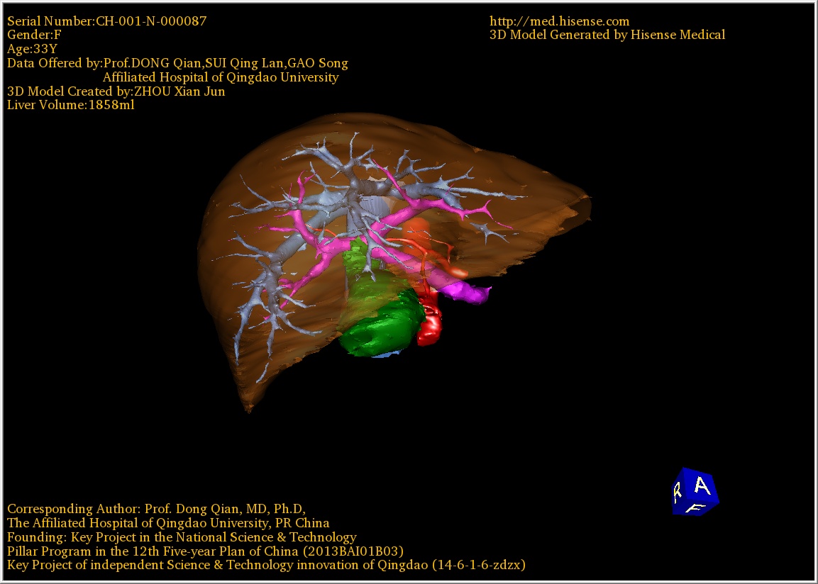
Task: Click the blue orientation cube
Action: coord(695,492)
